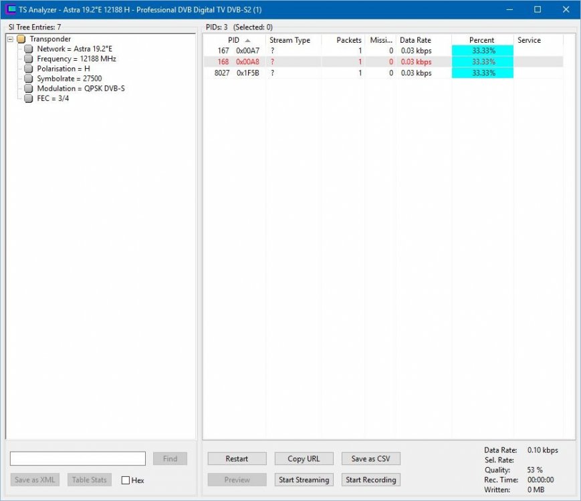Select tree entry Symbolrate = 27500
This screenshot has width=581, height=501.
[70, 79]
